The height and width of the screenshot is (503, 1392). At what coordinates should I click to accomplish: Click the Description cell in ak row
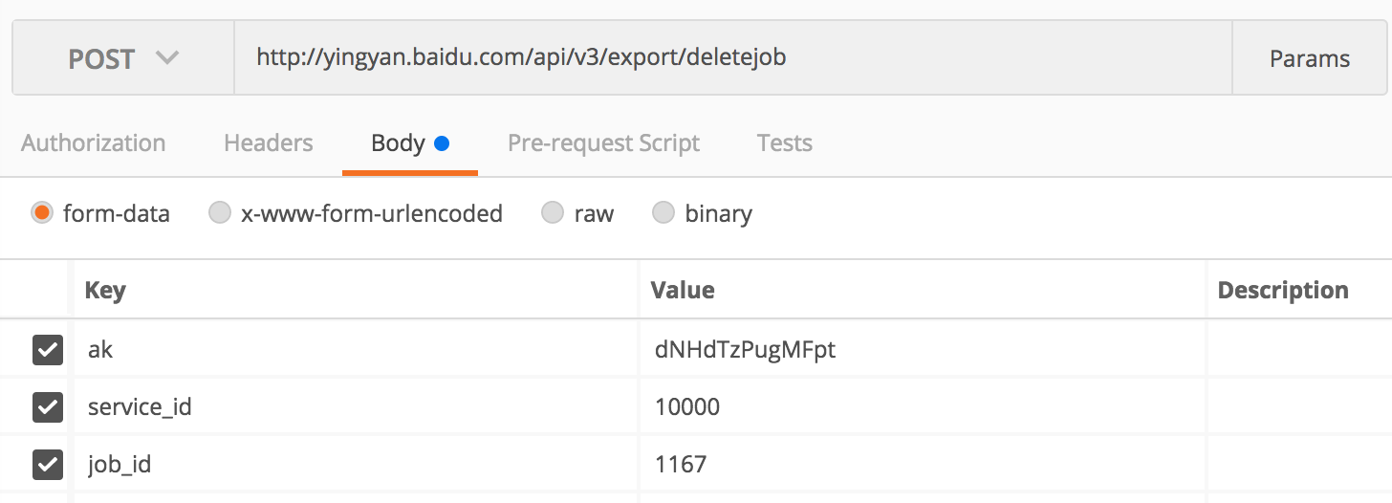pyautogui.click(x=1298, y=350)
